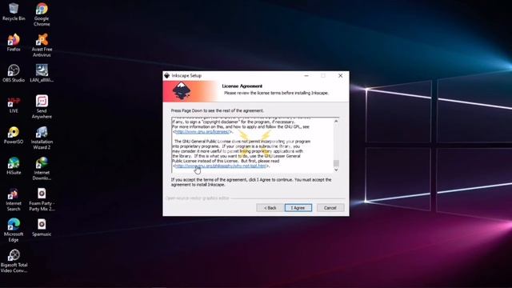
Task: Launch OBS Studio desktop shortcut
Action: pos(14,73)
